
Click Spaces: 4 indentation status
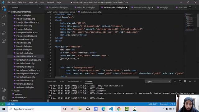[x=164, y=104]
